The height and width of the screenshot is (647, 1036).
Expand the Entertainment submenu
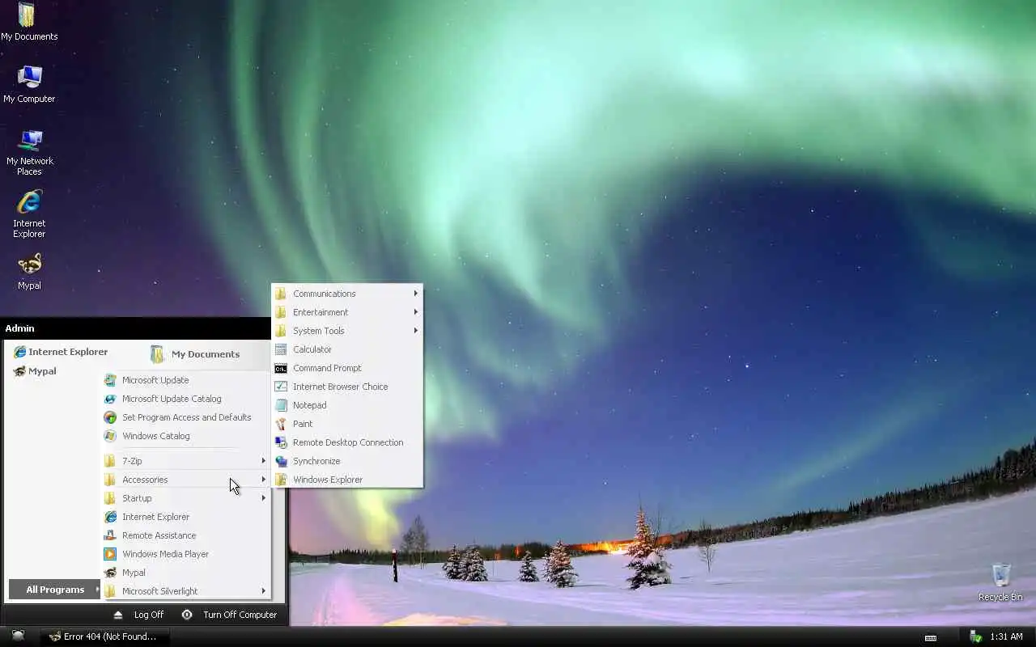click(347, 312)
